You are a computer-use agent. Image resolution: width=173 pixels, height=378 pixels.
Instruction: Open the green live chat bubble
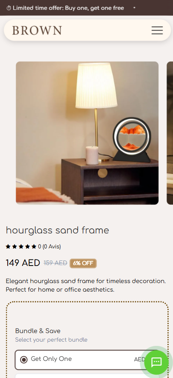[x=157, y=362]
